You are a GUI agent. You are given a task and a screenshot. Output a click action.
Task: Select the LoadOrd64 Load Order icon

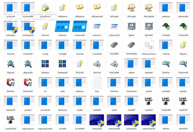point(166,101)
